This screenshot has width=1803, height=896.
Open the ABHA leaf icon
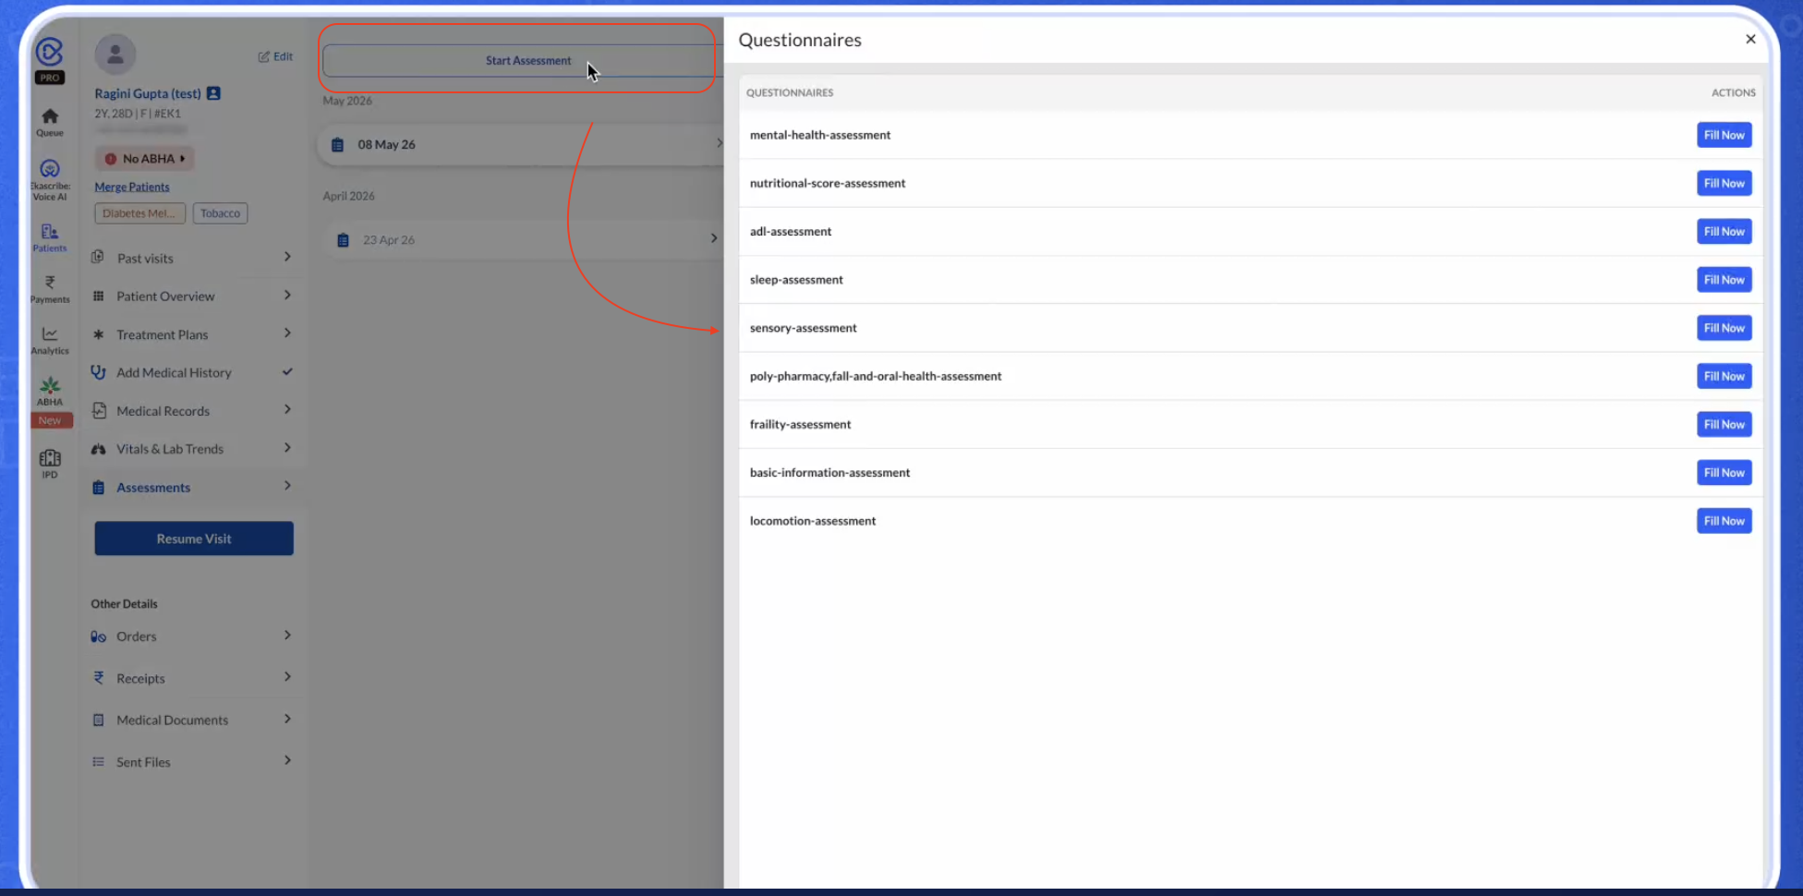pos(50,386)
